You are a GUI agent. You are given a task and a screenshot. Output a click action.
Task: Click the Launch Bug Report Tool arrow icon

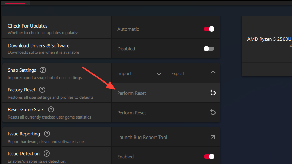213,137
